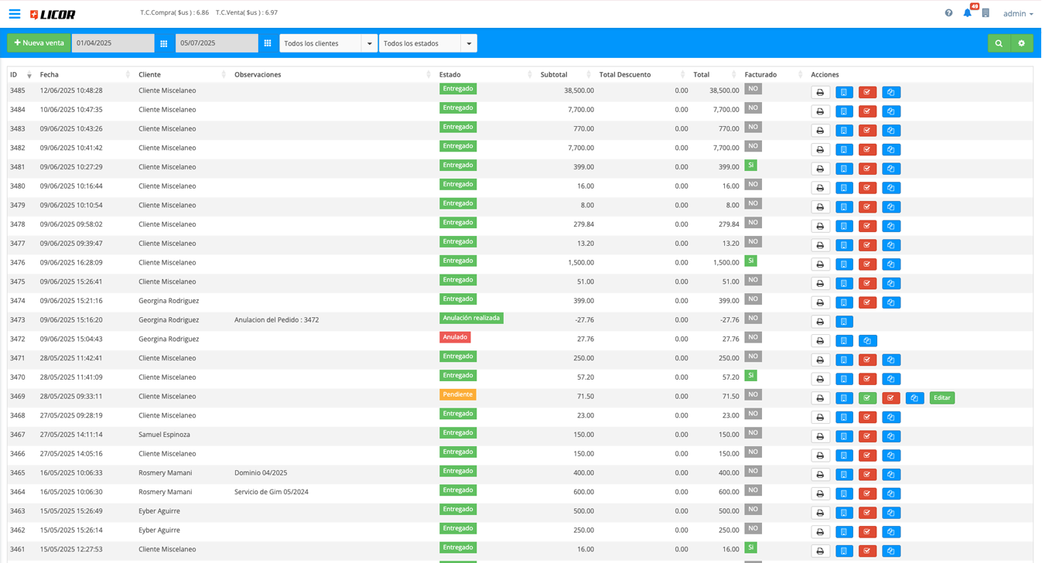The width and height of the screenshot is (1042, 563).
Task: Expand the Todos los clientes dropdown
Action: pyautogui.click(x=369, y=43)
